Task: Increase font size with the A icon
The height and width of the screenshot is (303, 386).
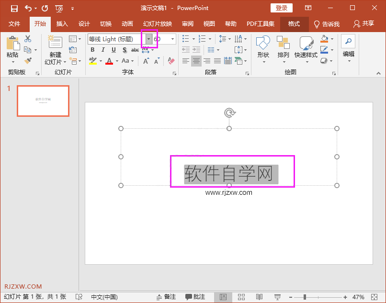Action: 146,60
